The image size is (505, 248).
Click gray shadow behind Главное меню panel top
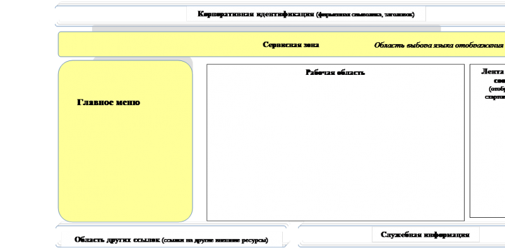pyautogui.click(x=143, y=59)
